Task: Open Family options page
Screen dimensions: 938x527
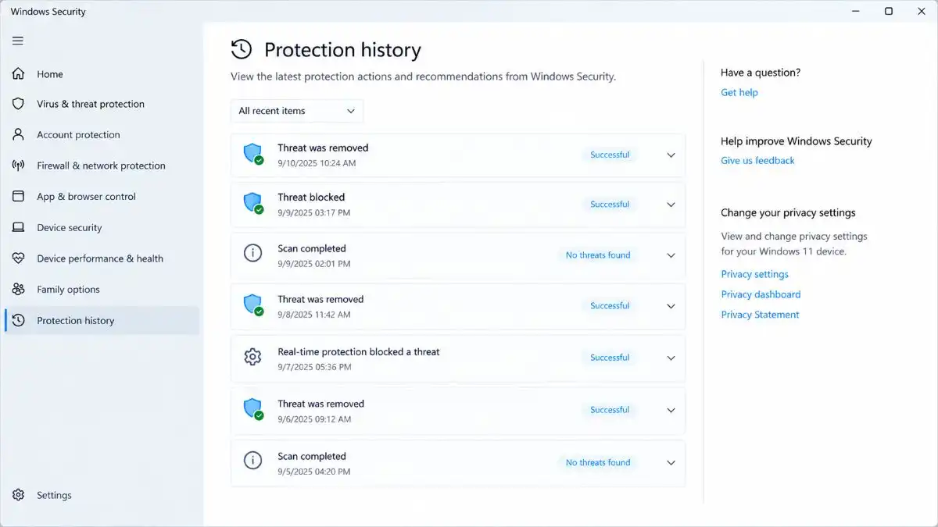Action: click(102, 290)
